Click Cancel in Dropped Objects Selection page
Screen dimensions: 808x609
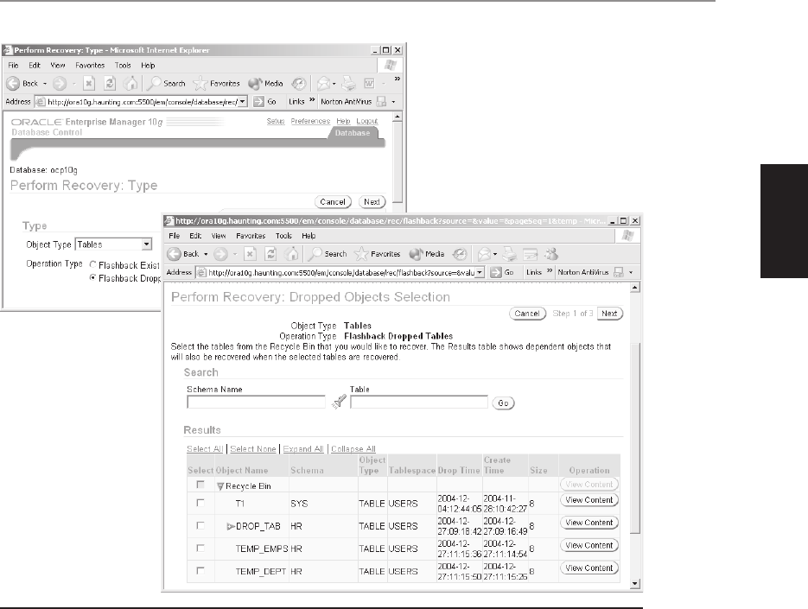[527, 314]
